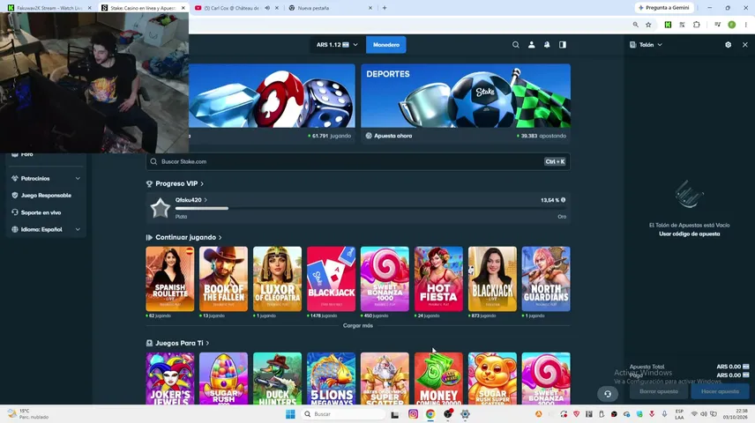
Task: Click the browser zoom magnifier icon
Action: (636, 25)
